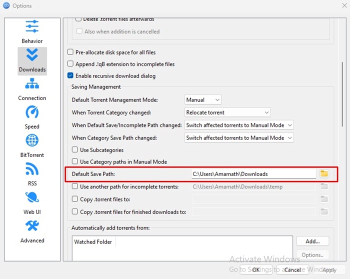
Task: Open the BitTorrent globe icon
Action: (32, 140)
